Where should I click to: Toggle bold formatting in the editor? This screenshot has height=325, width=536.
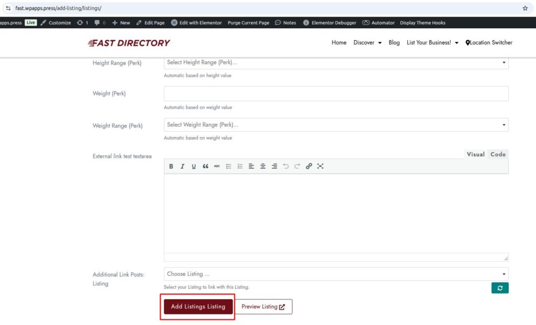[171, 166]
